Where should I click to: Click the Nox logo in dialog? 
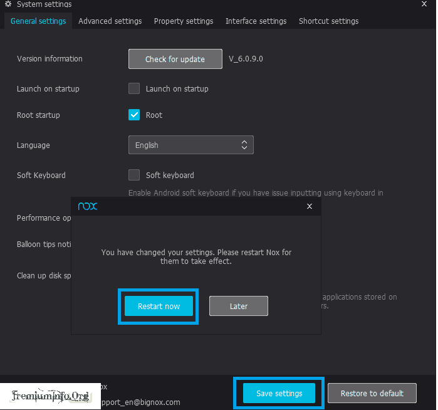click(x=88, y=206)
